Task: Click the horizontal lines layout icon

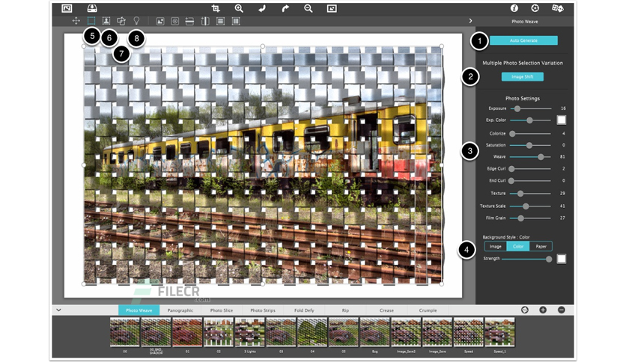Action: point(220,21)
